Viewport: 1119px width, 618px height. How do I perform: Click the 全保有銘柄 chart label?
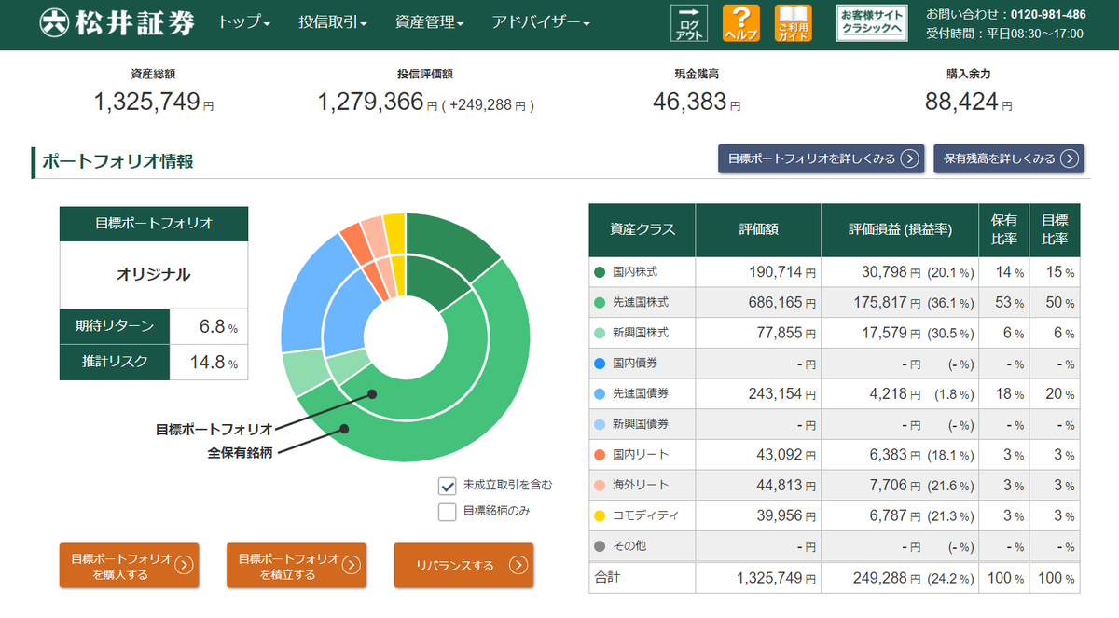(x=240, y=453)
